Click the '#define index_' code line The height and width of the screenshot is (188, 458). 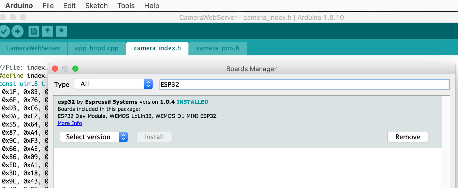pyautogui.click(x=24, y=75)
